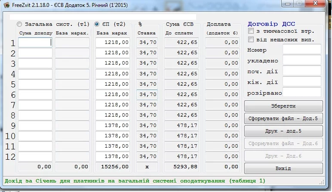Image resolution: width=332 pixels, height=192 pixels.
Task: Click the Номер input field
Action: (x=302, y=49)
